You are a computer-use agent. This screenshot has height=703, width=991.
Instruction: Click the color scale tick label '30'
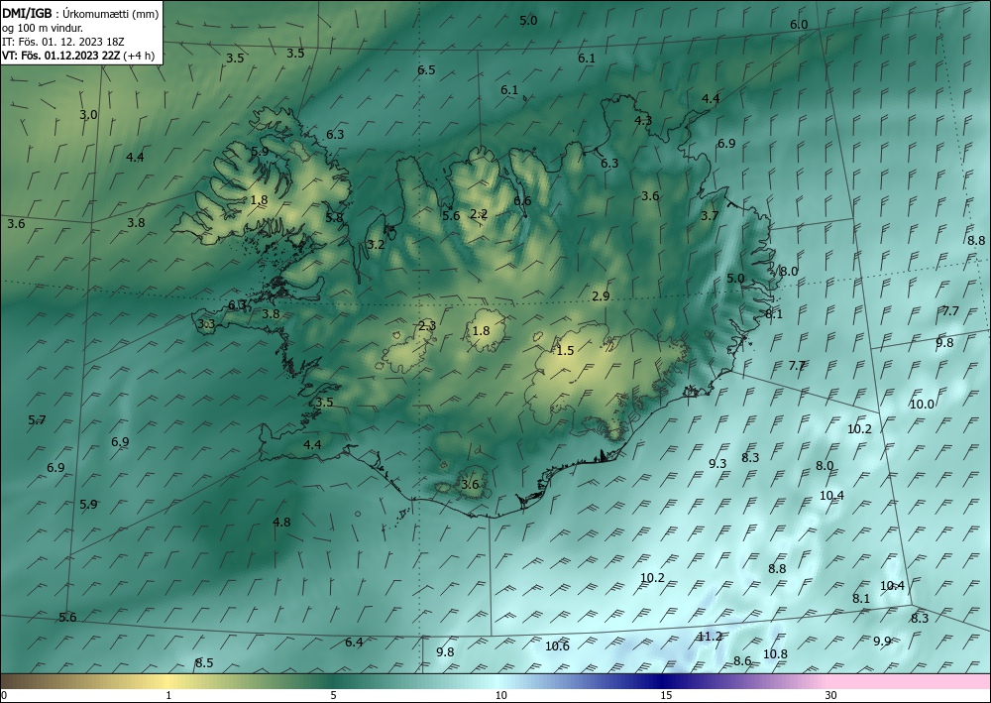click(831, 696)
